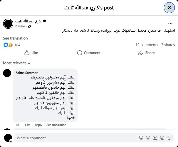
Task: Insert an avatar sticker in comment
Action: (x=141, y=138)
